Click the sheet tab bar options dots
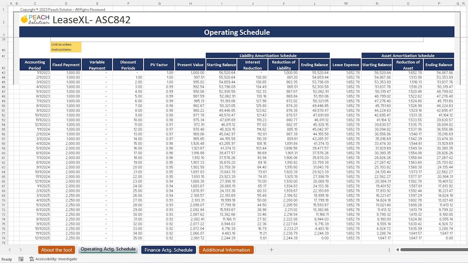 click(389, 250)
